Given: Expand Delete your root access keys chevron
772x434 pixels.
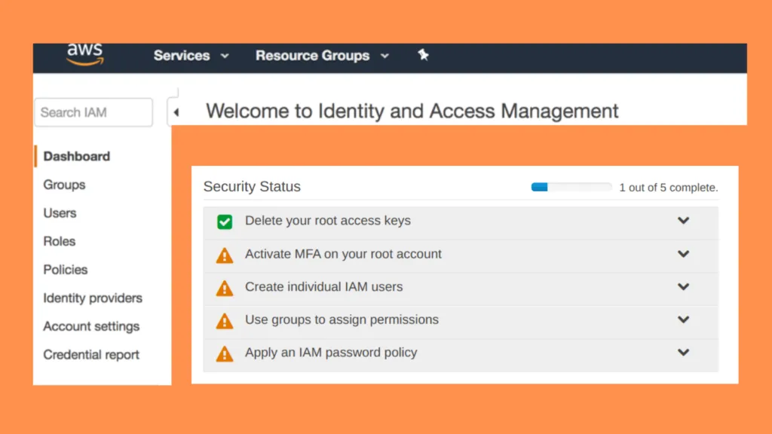Looking at the screenshot, I should tap(683, 221).
